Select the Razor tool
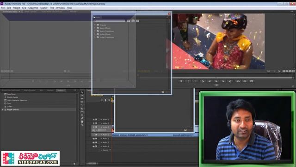This screenshot has width=296, height=167. point(82,109)
